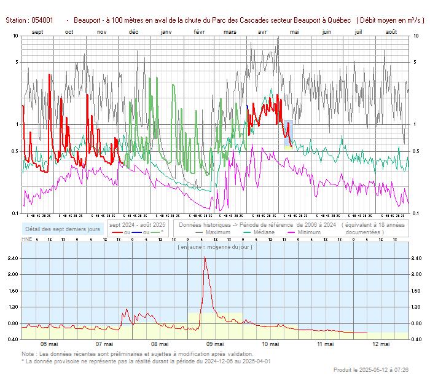Screen dimensions: 430x375
Task: Click the '( en jaune = moyenne du jour )' caption
Action: point(215,247)
